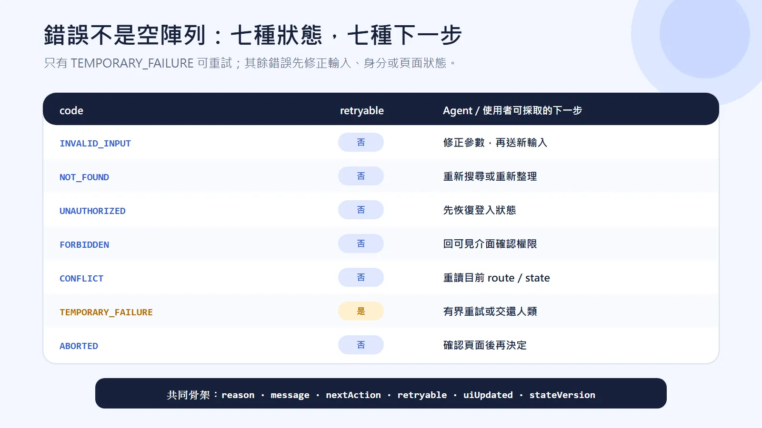762x428 pixels.
Task: Click the 否 badge in FORBIDDEN row
Action: click(x=361, y=243)
